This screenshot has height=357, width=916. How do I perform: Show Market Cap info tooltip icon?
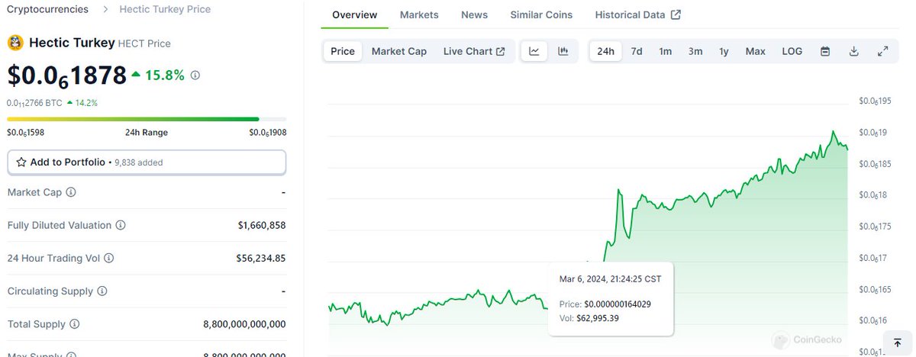(71, 192)
